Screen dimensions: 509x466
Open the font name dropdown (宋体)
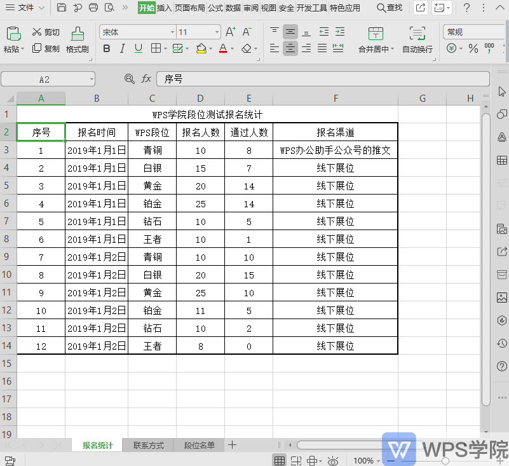pyautogui.click(x=172, y=32)
